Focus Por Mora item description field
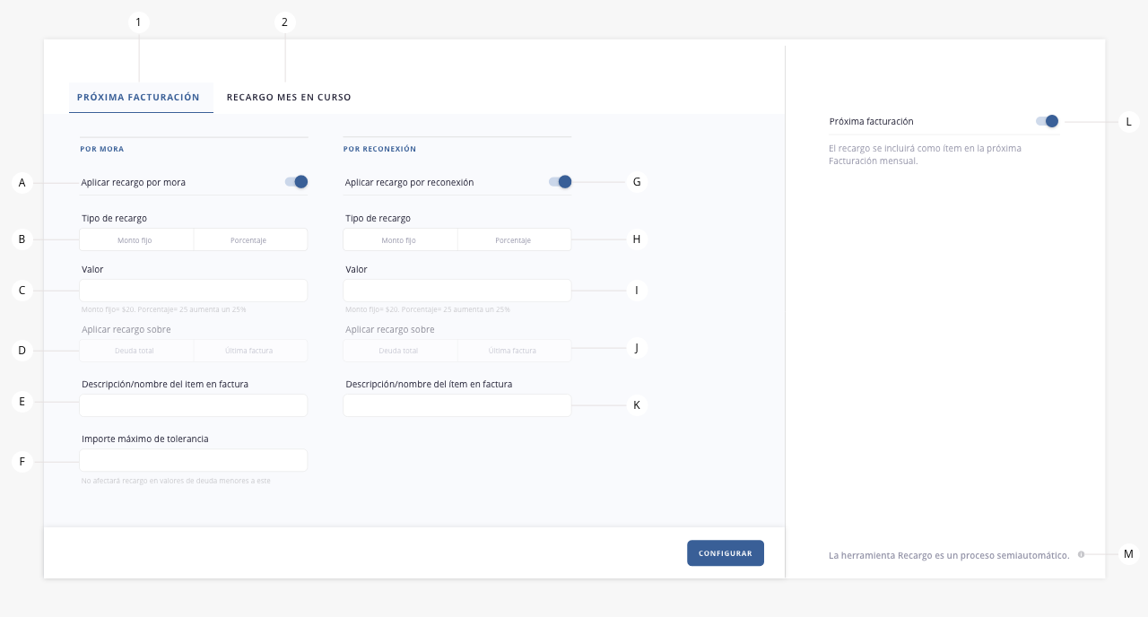Screen dimensions: 1148x617 point(194,405)
